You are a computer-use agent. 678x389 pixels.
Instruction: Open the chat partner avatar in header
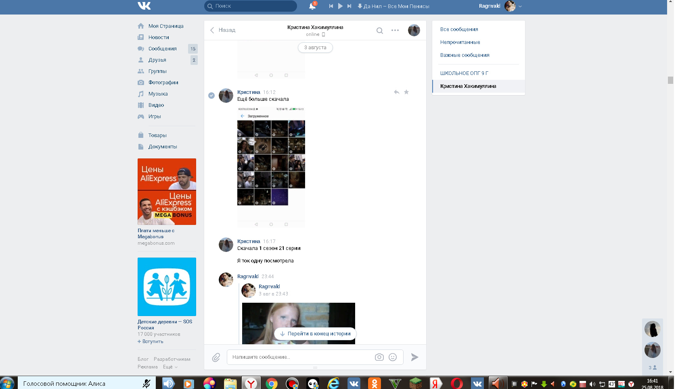[x=414, y=30]
